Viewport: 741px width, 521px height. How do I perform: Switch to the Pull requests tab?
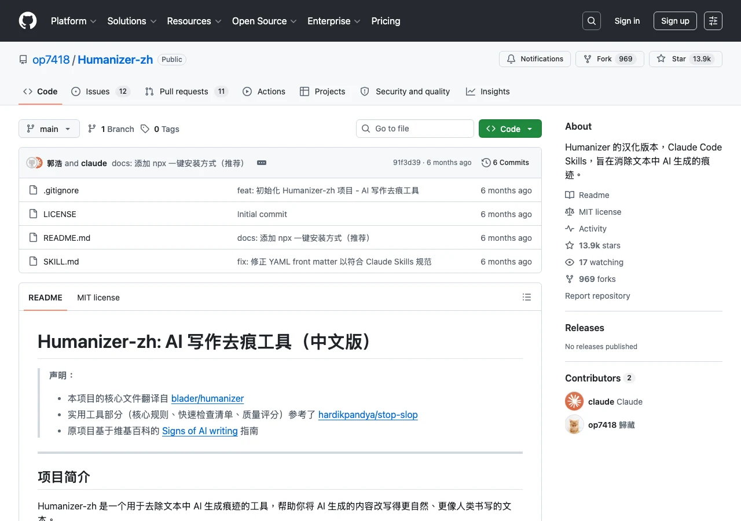coord(186,91)
